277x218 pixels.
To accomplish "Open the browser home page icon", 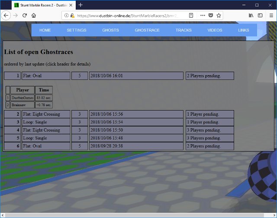I will point(34,16).
